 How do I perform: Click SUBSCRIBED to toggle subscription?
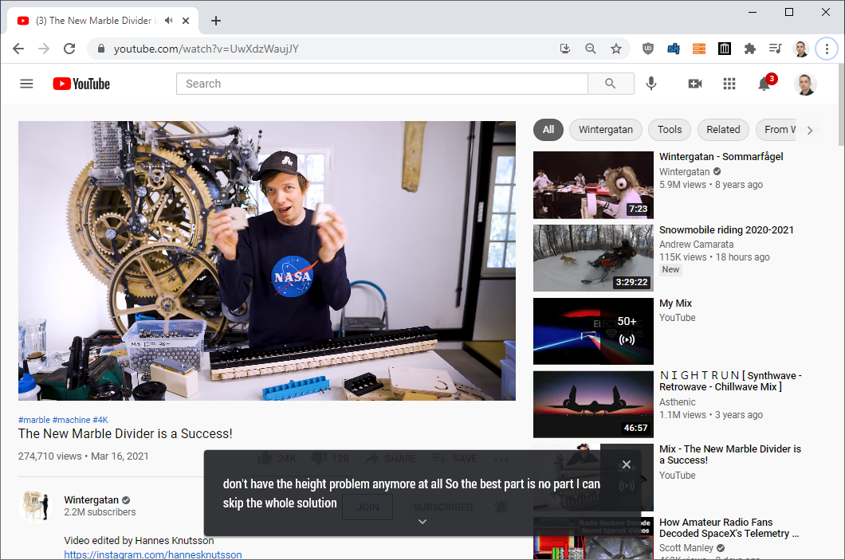443,507
